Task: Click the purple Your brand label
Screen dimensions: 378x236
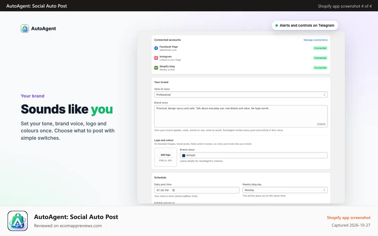Action: (32, 96)
